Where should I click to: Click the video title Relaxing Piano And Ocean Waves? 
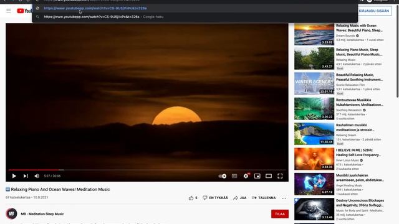[x=60, y=189]
